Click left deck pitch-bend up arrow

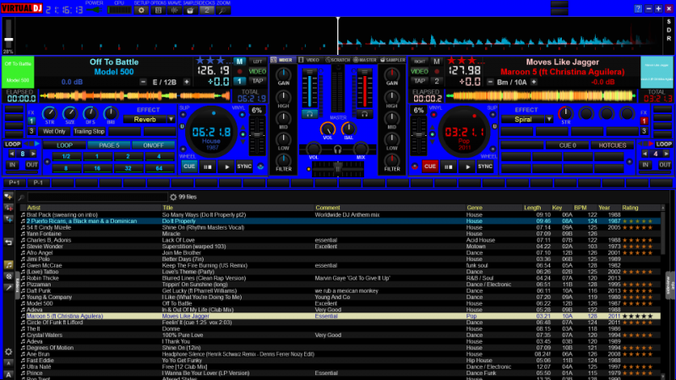click(x=243, y=128)
